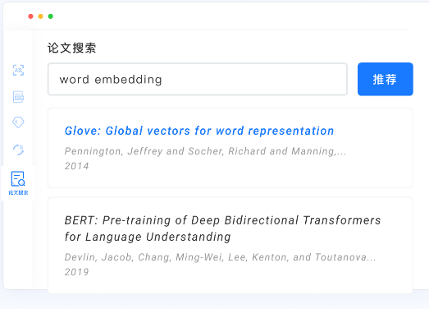Click the Pennington, Jeffrey authors line
The image size is (429, 309).
tap(205, 151)
